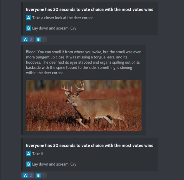Image resolution: width=184 pixels, height=180 pixels.
Task: Select second poll's 'Lay down and scream. Cry' text
Action: pyautogui.click(x=54, y=164)
